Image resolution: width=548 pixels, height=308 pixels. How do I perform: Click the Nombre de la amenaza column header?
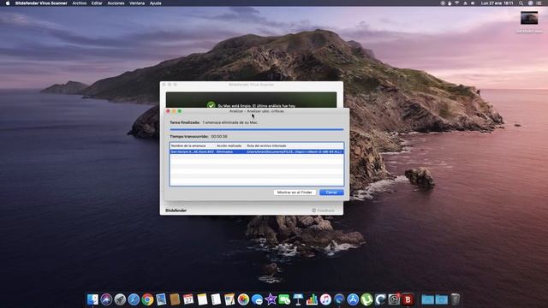(188, 145)
